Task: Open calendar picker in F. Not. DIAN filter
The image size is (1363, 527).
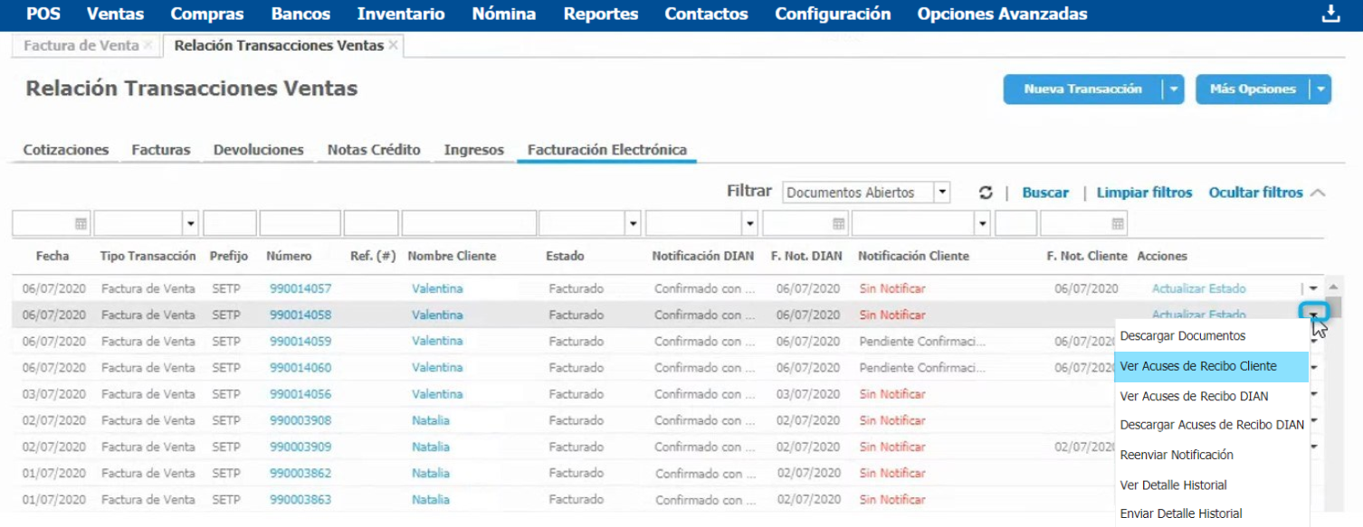Action: pos(838,223)
